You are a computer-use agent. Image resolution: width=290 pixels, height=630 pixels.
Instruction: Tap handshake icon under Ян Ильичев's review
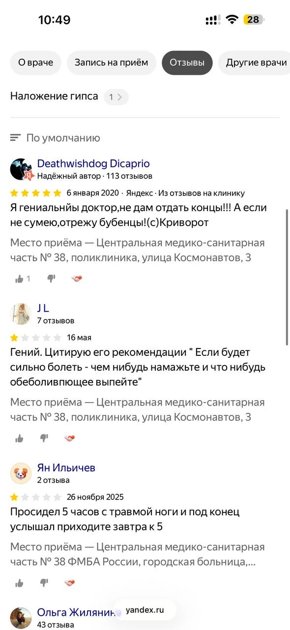(x=69, y=583)
